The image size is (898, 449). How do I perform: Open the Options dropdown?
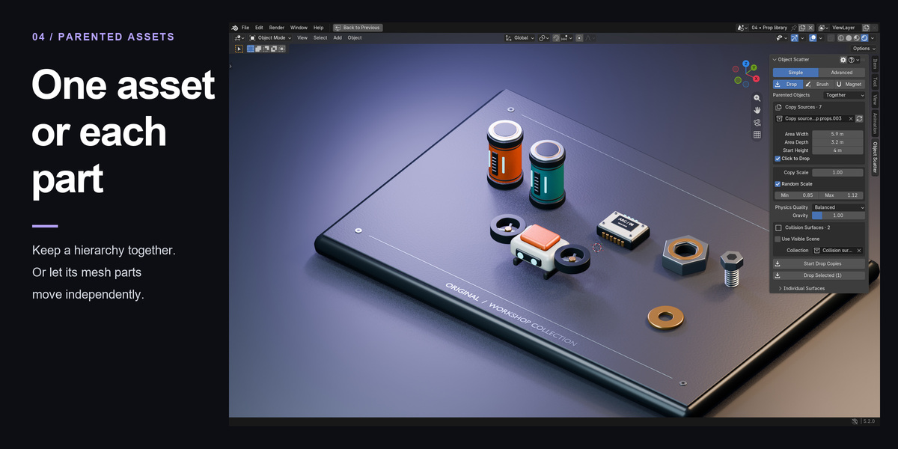(x=863, y=49)
